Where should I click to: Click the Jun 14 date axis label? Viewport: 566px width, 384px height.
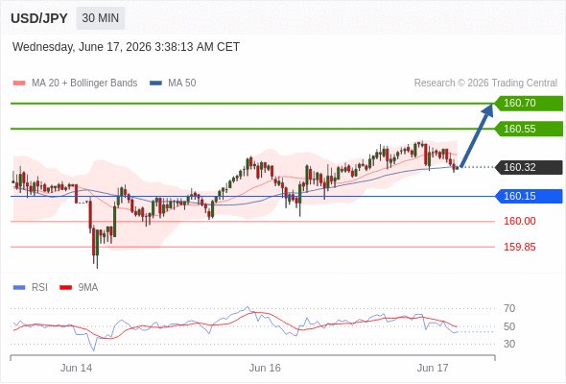(x=76, y=368)
